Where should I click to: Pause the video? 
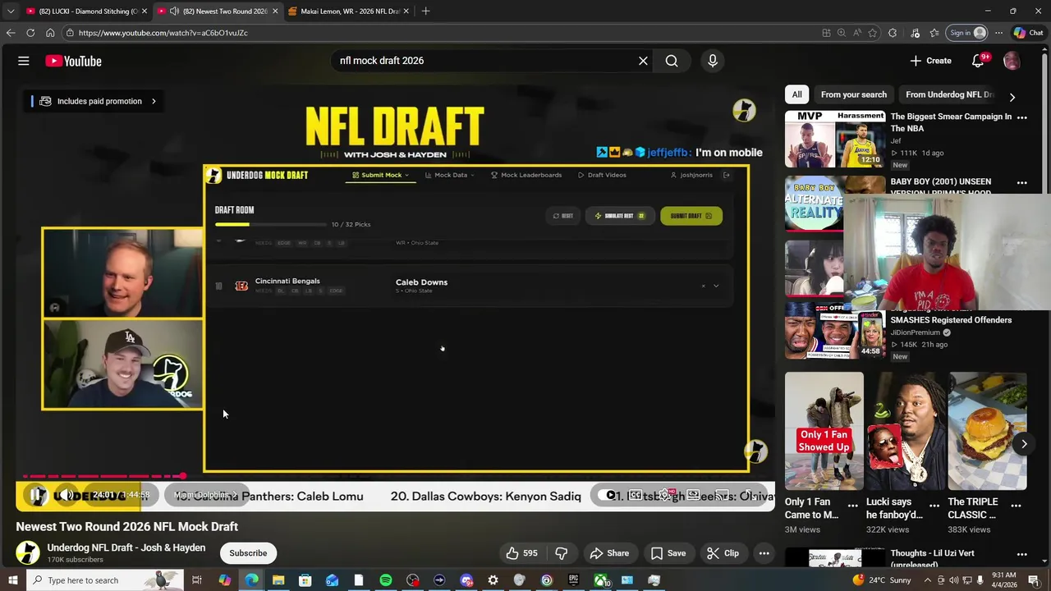pyautogui.click(x=37, y=495)
